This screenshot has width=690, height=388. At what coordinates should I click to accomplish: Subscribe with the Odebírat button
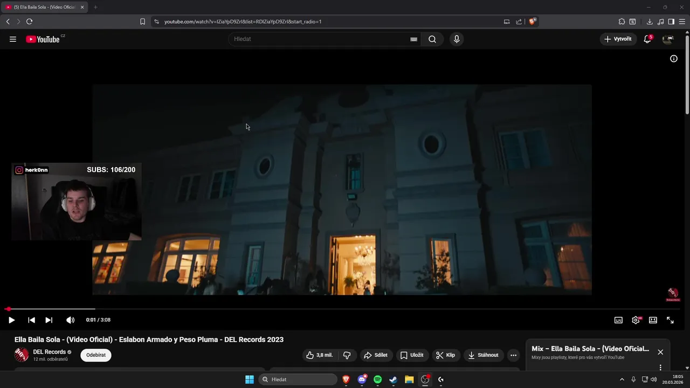96,355
